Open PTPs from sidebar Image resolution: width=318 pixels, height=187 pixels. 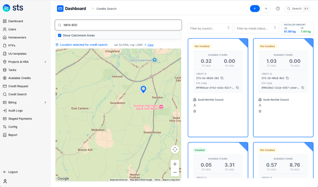12,46
